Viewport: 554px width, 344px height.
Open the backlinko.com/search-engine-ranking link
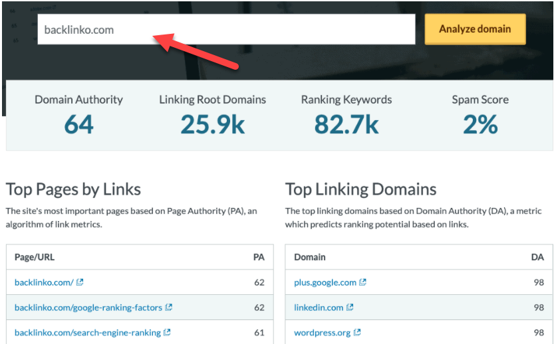[87, 332]
